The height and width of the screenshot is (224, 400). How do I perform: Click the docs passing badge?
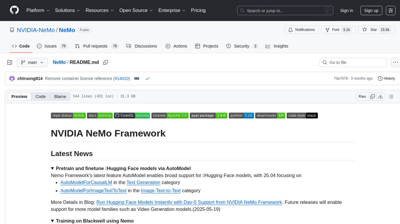click(x=100, y=116)
